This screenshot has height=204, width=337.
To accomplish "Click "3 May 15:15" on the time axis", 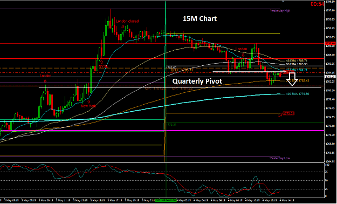I will [98, 200].
